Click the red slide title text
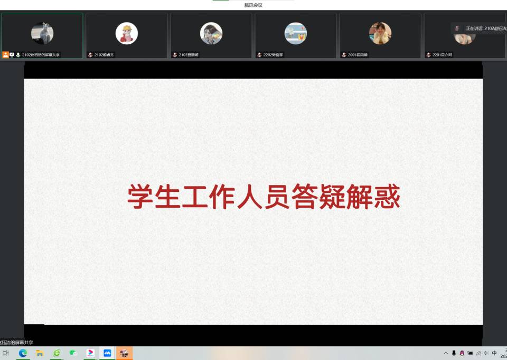 click(x=264, y=197)
